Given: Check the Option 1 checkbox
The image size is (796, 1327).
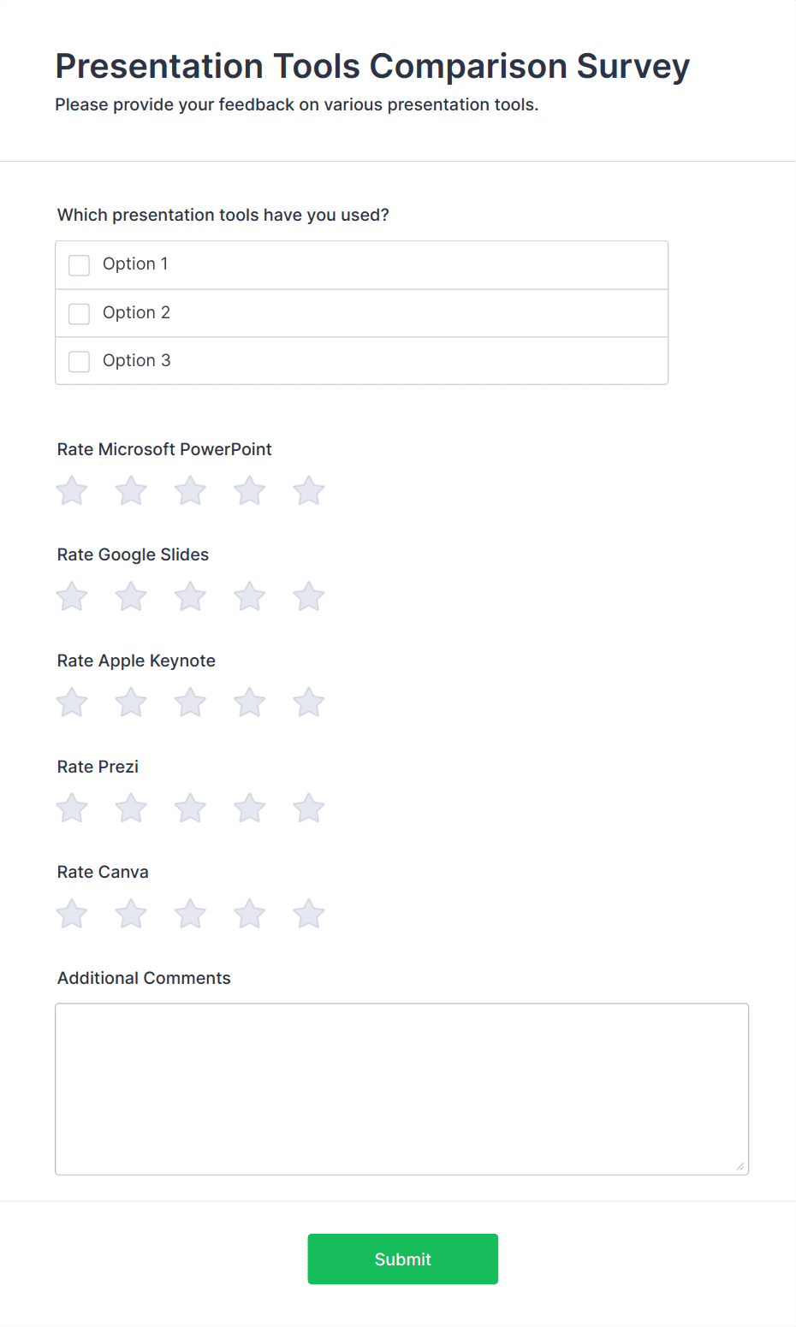Looking at the screenshot, I should [80, 265].
